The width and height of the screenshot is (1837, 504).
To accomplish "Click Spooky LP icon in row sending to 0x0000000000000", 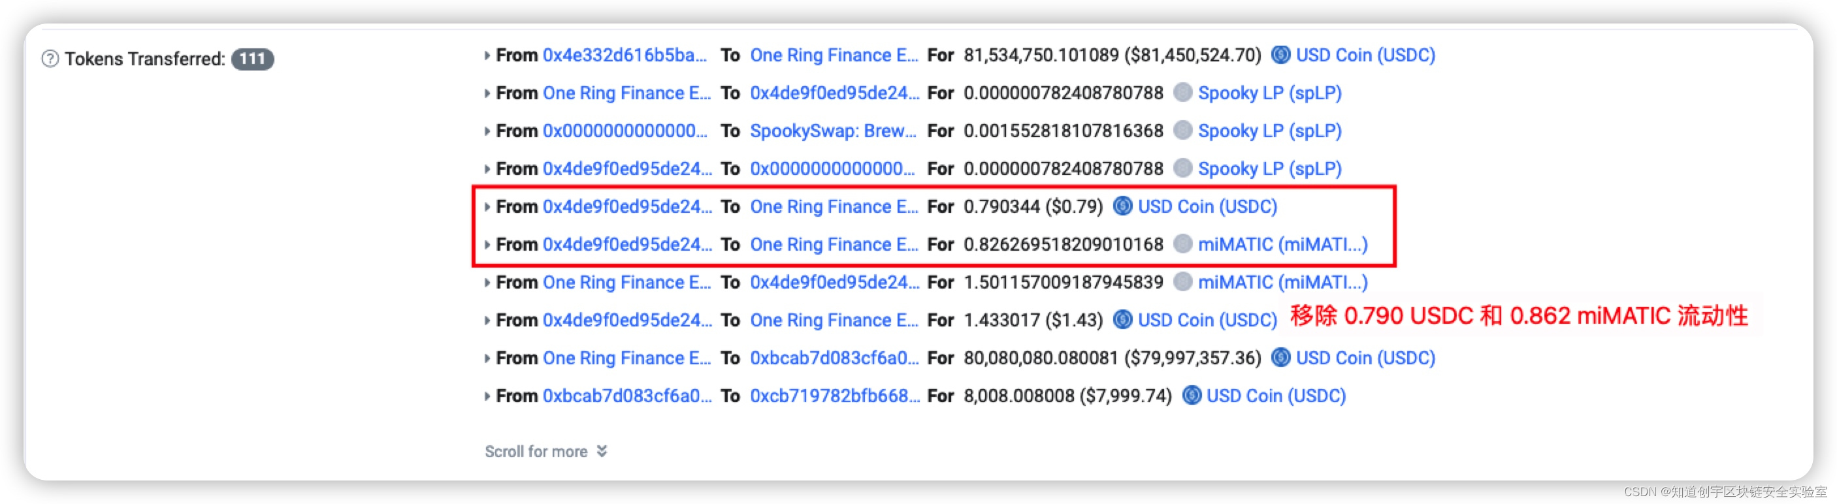I will (1183, 168).
